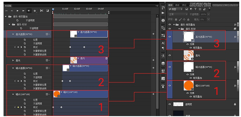Select the 时间轴 panel tab

(x=8, y=6)
